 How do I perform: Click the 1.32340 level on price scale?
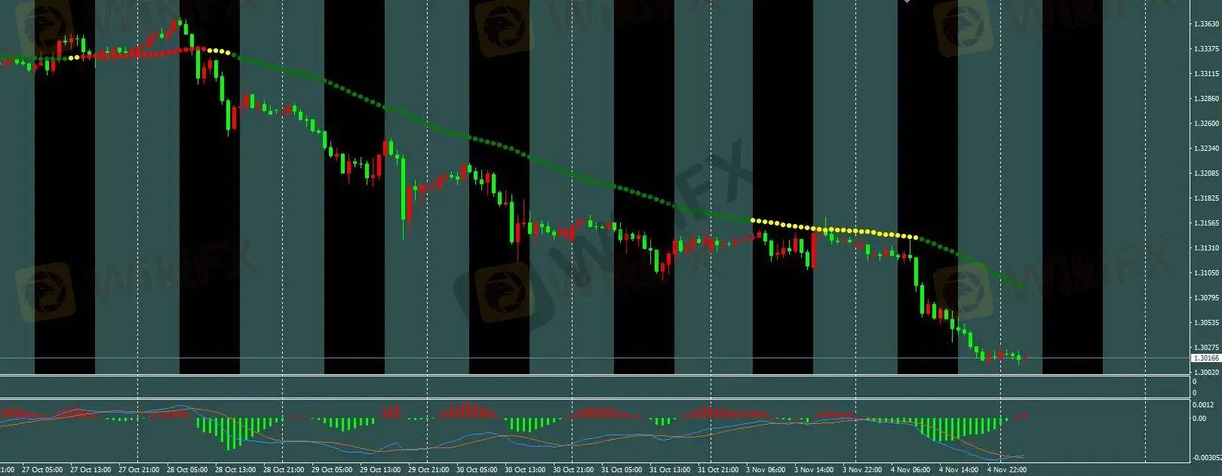coord(1206,149)
